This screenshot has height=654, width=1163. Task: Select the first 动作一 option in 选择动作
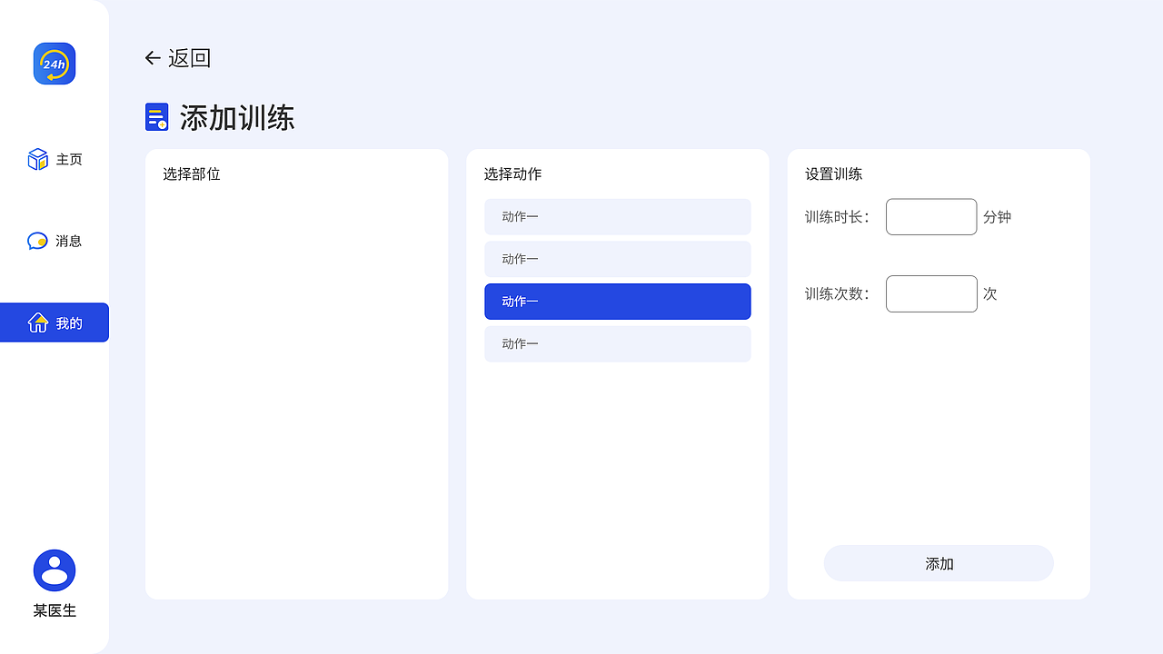pyautogui.click(x=618, y=216)
